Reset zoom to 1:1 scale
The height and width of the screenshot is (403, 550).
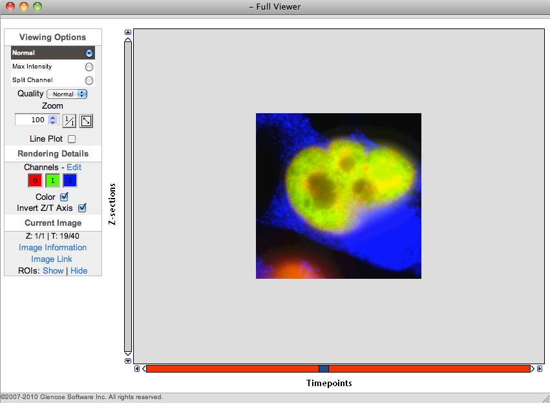[69, 120]
